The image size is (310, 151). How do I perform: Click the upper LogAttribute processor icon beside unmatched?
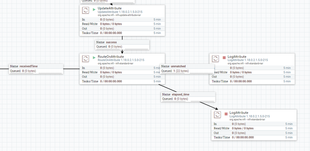pos(215,58)
